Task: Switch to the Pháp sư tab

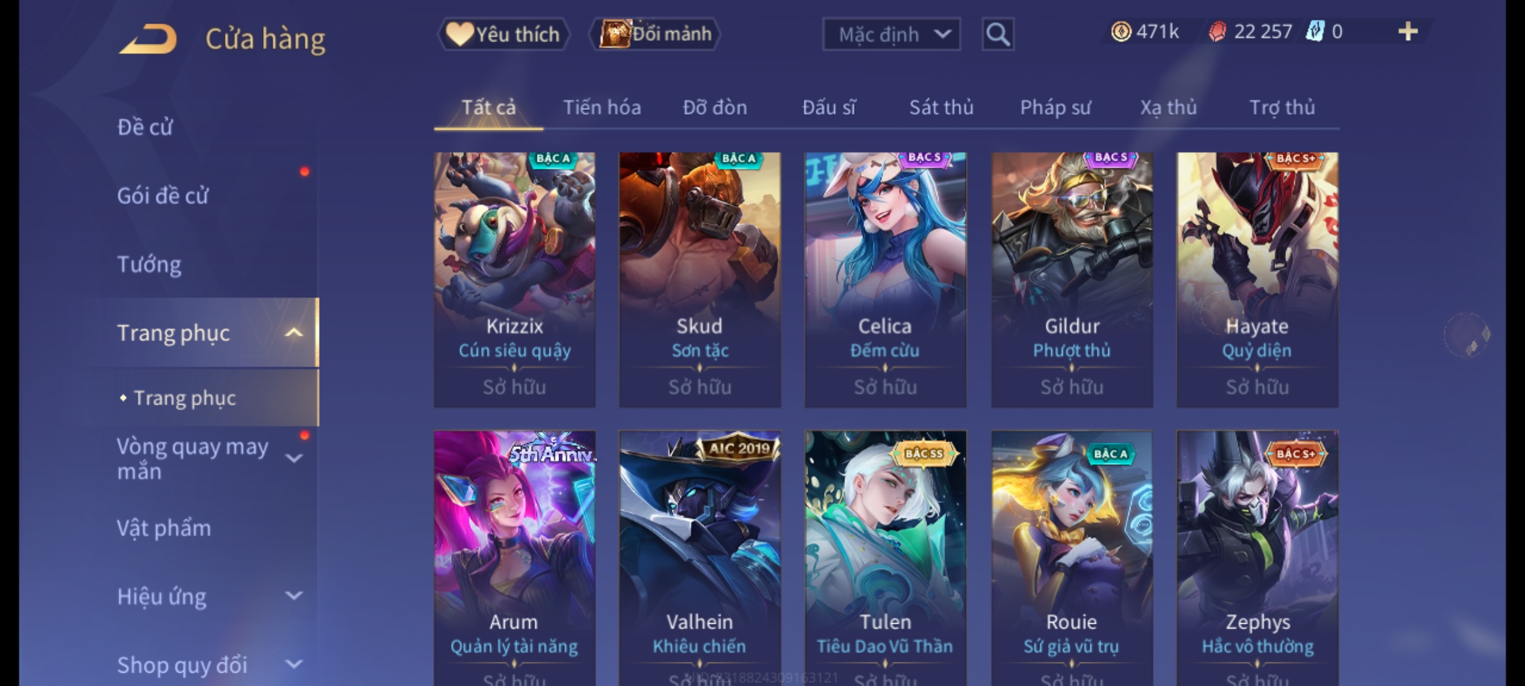Action: tap(1055, 107)
